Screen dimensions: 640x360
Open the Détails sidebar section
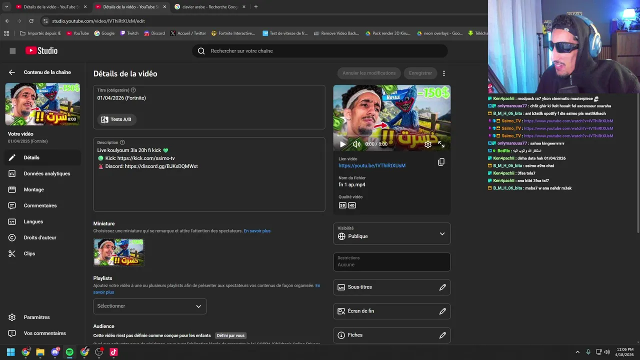(42, 157)
